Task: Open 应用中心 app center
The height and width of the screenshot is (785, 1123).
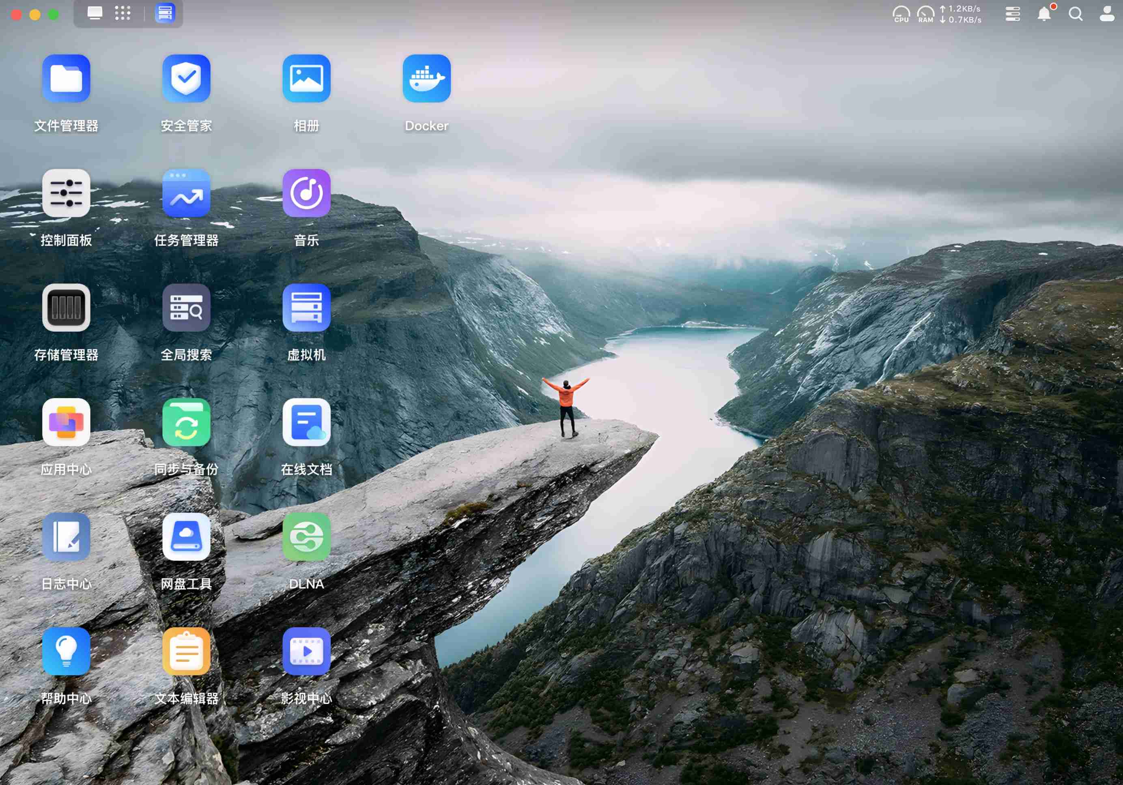Action: coord(66,422)
